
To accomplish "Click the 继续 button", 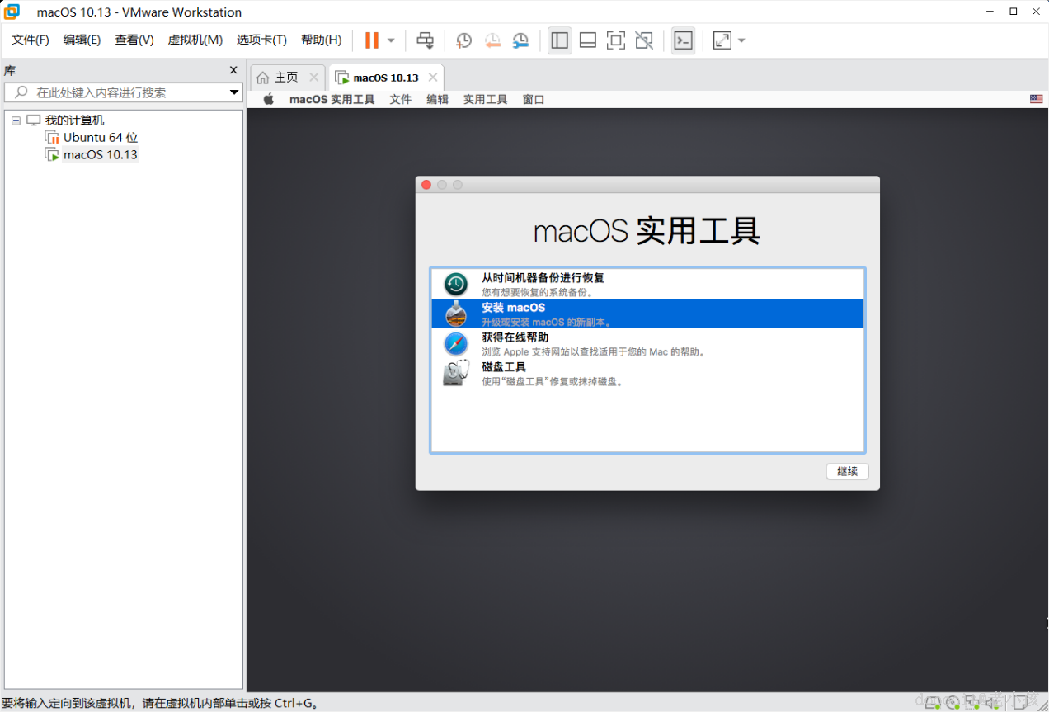I will click(848, 472).
